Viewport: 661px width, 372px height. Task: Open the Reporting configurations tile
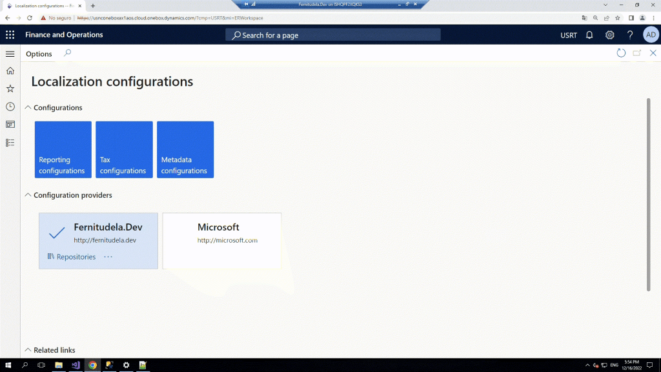(x=63, y=150)
